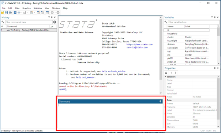The width and height of the screenshot is (221, 133).
Task: Open the Do-file Editor dropdown arrow
Action: point(34,12)
